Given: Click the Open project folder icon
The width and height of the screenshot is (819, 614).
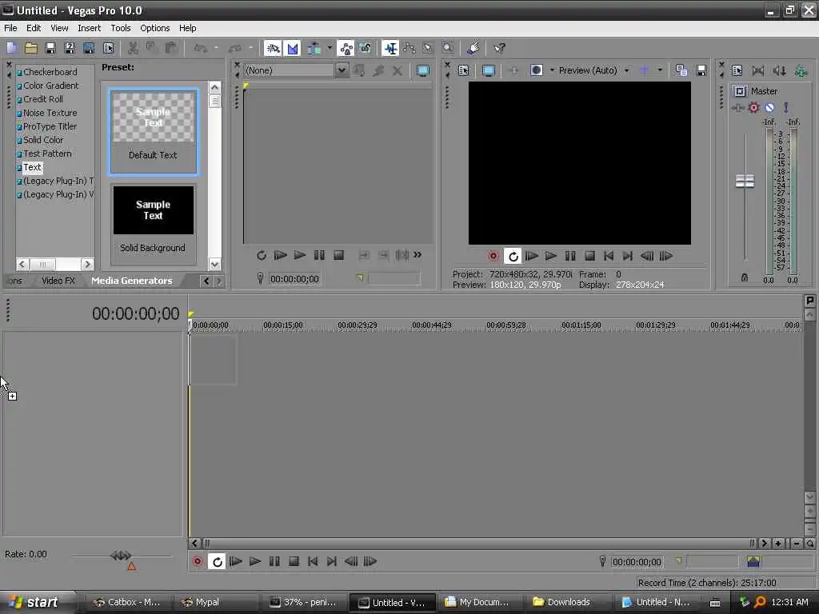Looking at the screenshot, I should coord(31,49).
